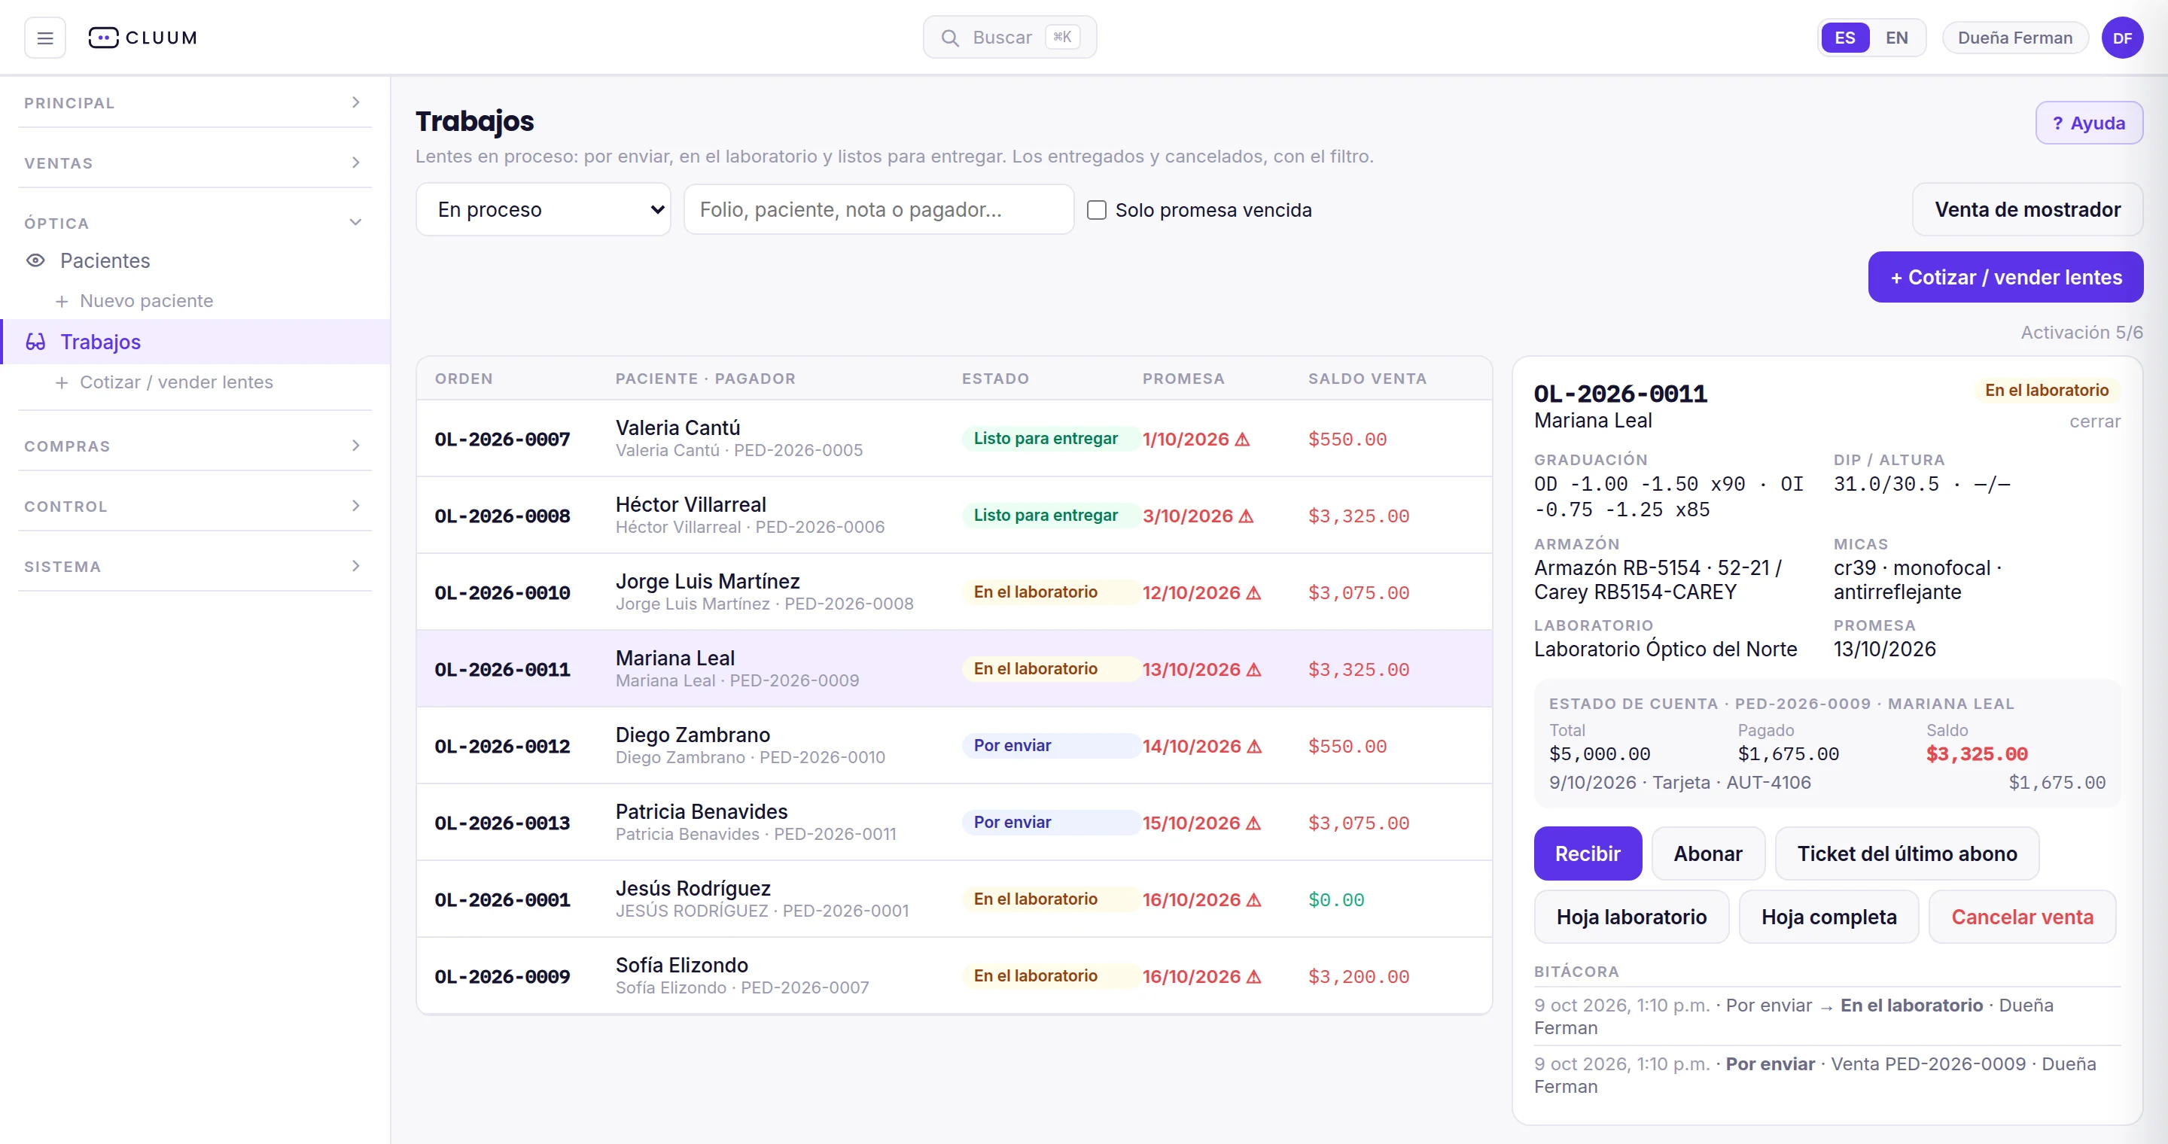Click the Trabajos glasses icon
Image resolution: width=2168 pixels, height=1144 pixels.
[x=35, y=342]
